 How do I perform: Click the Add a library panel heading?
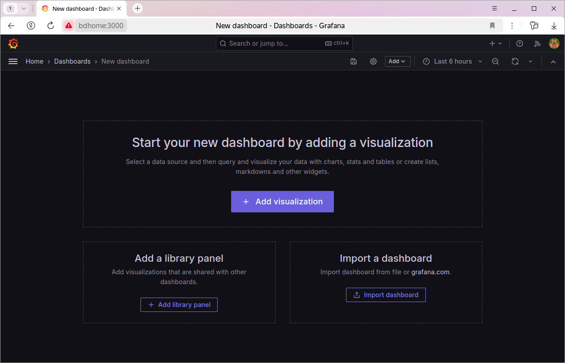click(179, 258)
